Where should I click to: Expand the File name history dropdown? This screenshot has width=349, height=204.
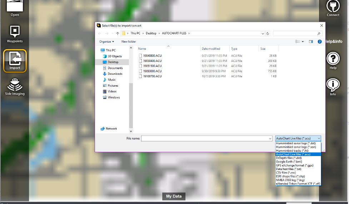pyautogui.click(x=270, y=139)
